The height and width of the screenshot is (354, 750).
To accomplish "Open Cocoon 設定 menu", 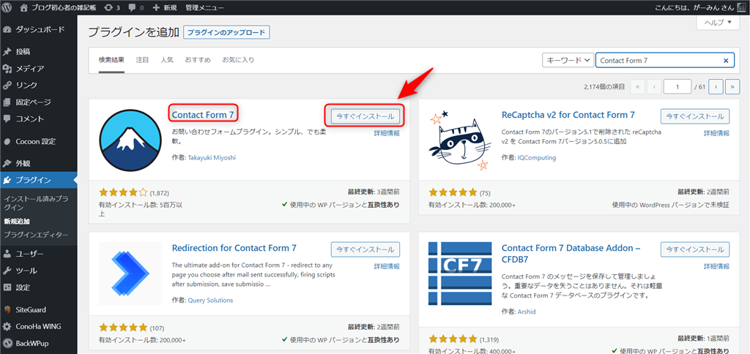I will [x=38, y=141].
